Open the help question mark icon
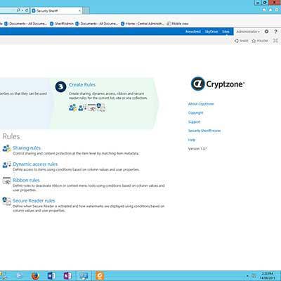 [275, 32]
